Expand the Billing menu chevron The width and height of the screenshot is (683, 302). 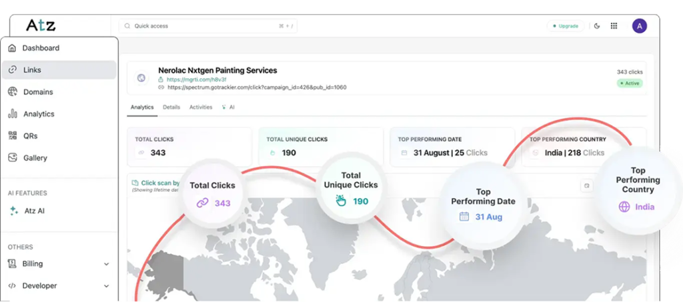point(107,264)
